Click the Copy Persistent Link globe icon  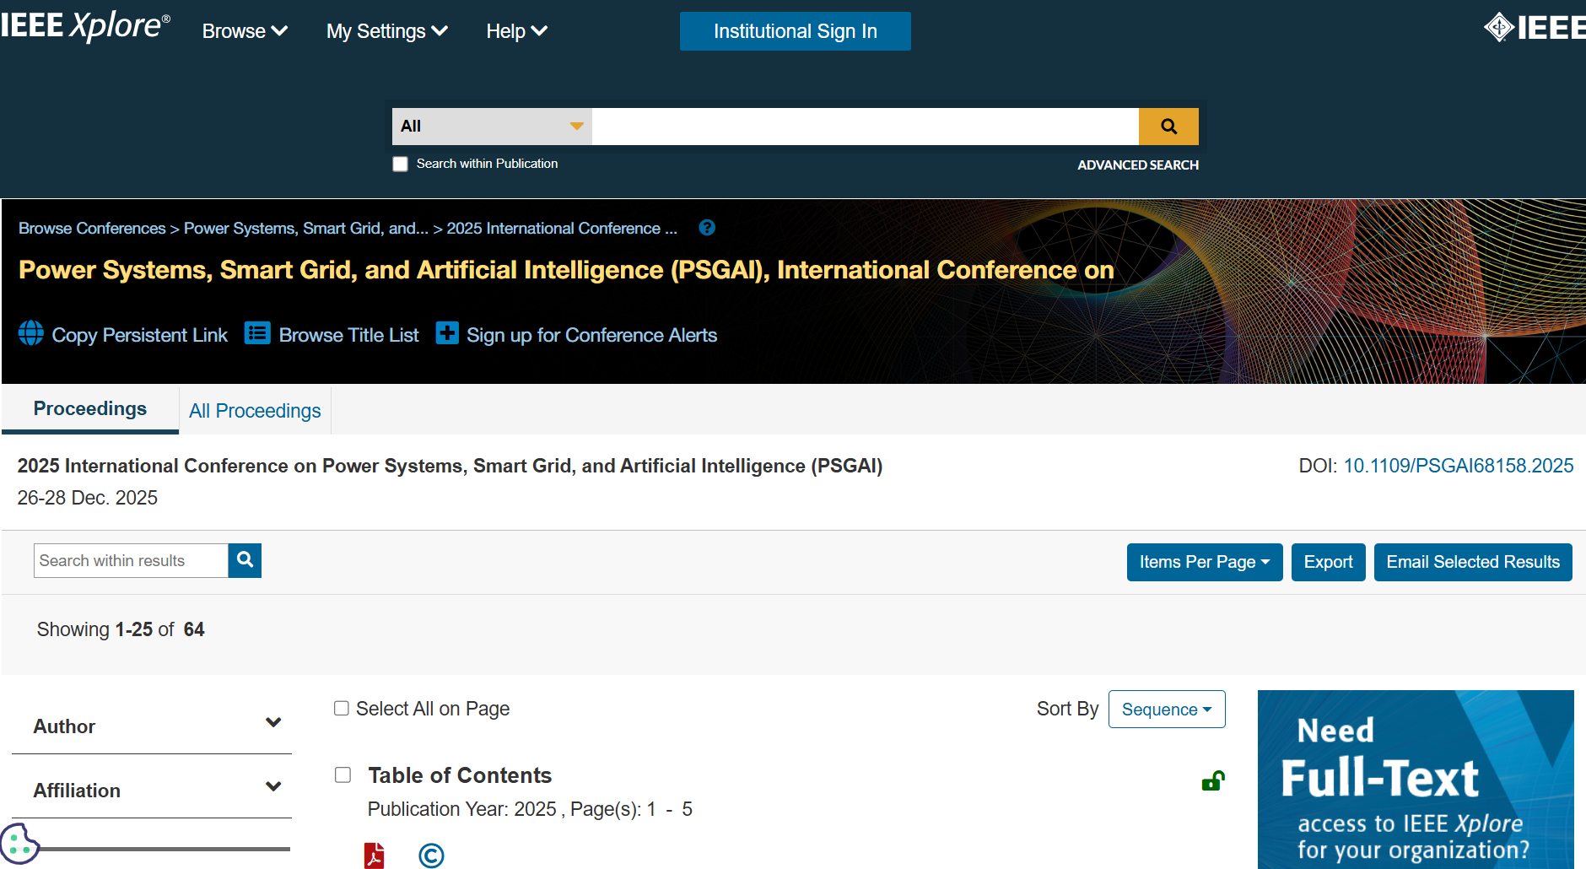coord(31,333)
